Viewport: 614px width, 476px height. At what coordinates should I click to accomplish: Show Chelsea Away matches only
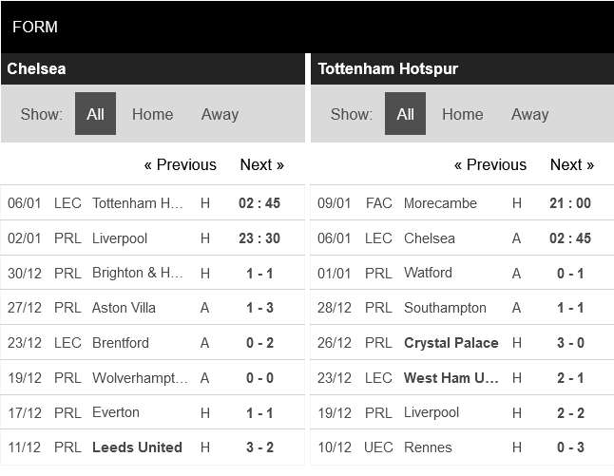220,114
